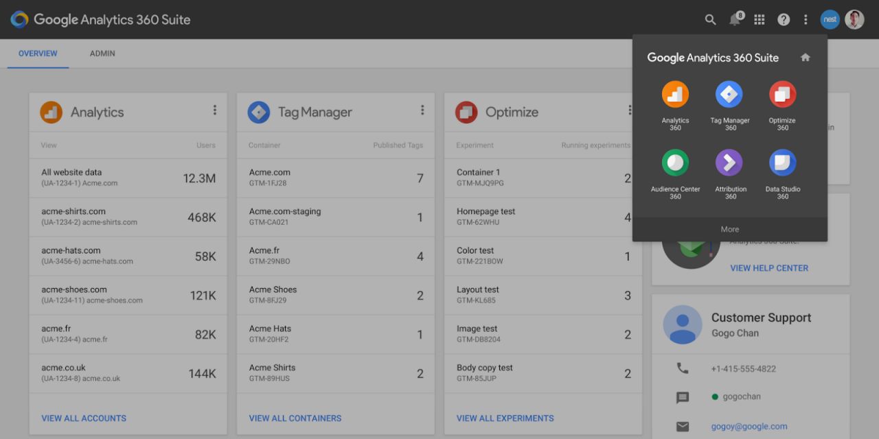Click View All Accounts link
This screenshot has width=879, height=439.
[x=84, y=418]
